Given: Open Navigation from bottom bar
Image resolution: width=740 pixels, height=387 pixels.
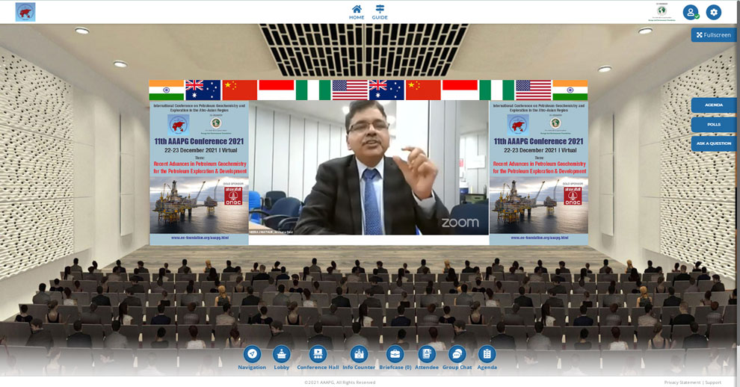Looking at the screenshot, I should point(252,358).
